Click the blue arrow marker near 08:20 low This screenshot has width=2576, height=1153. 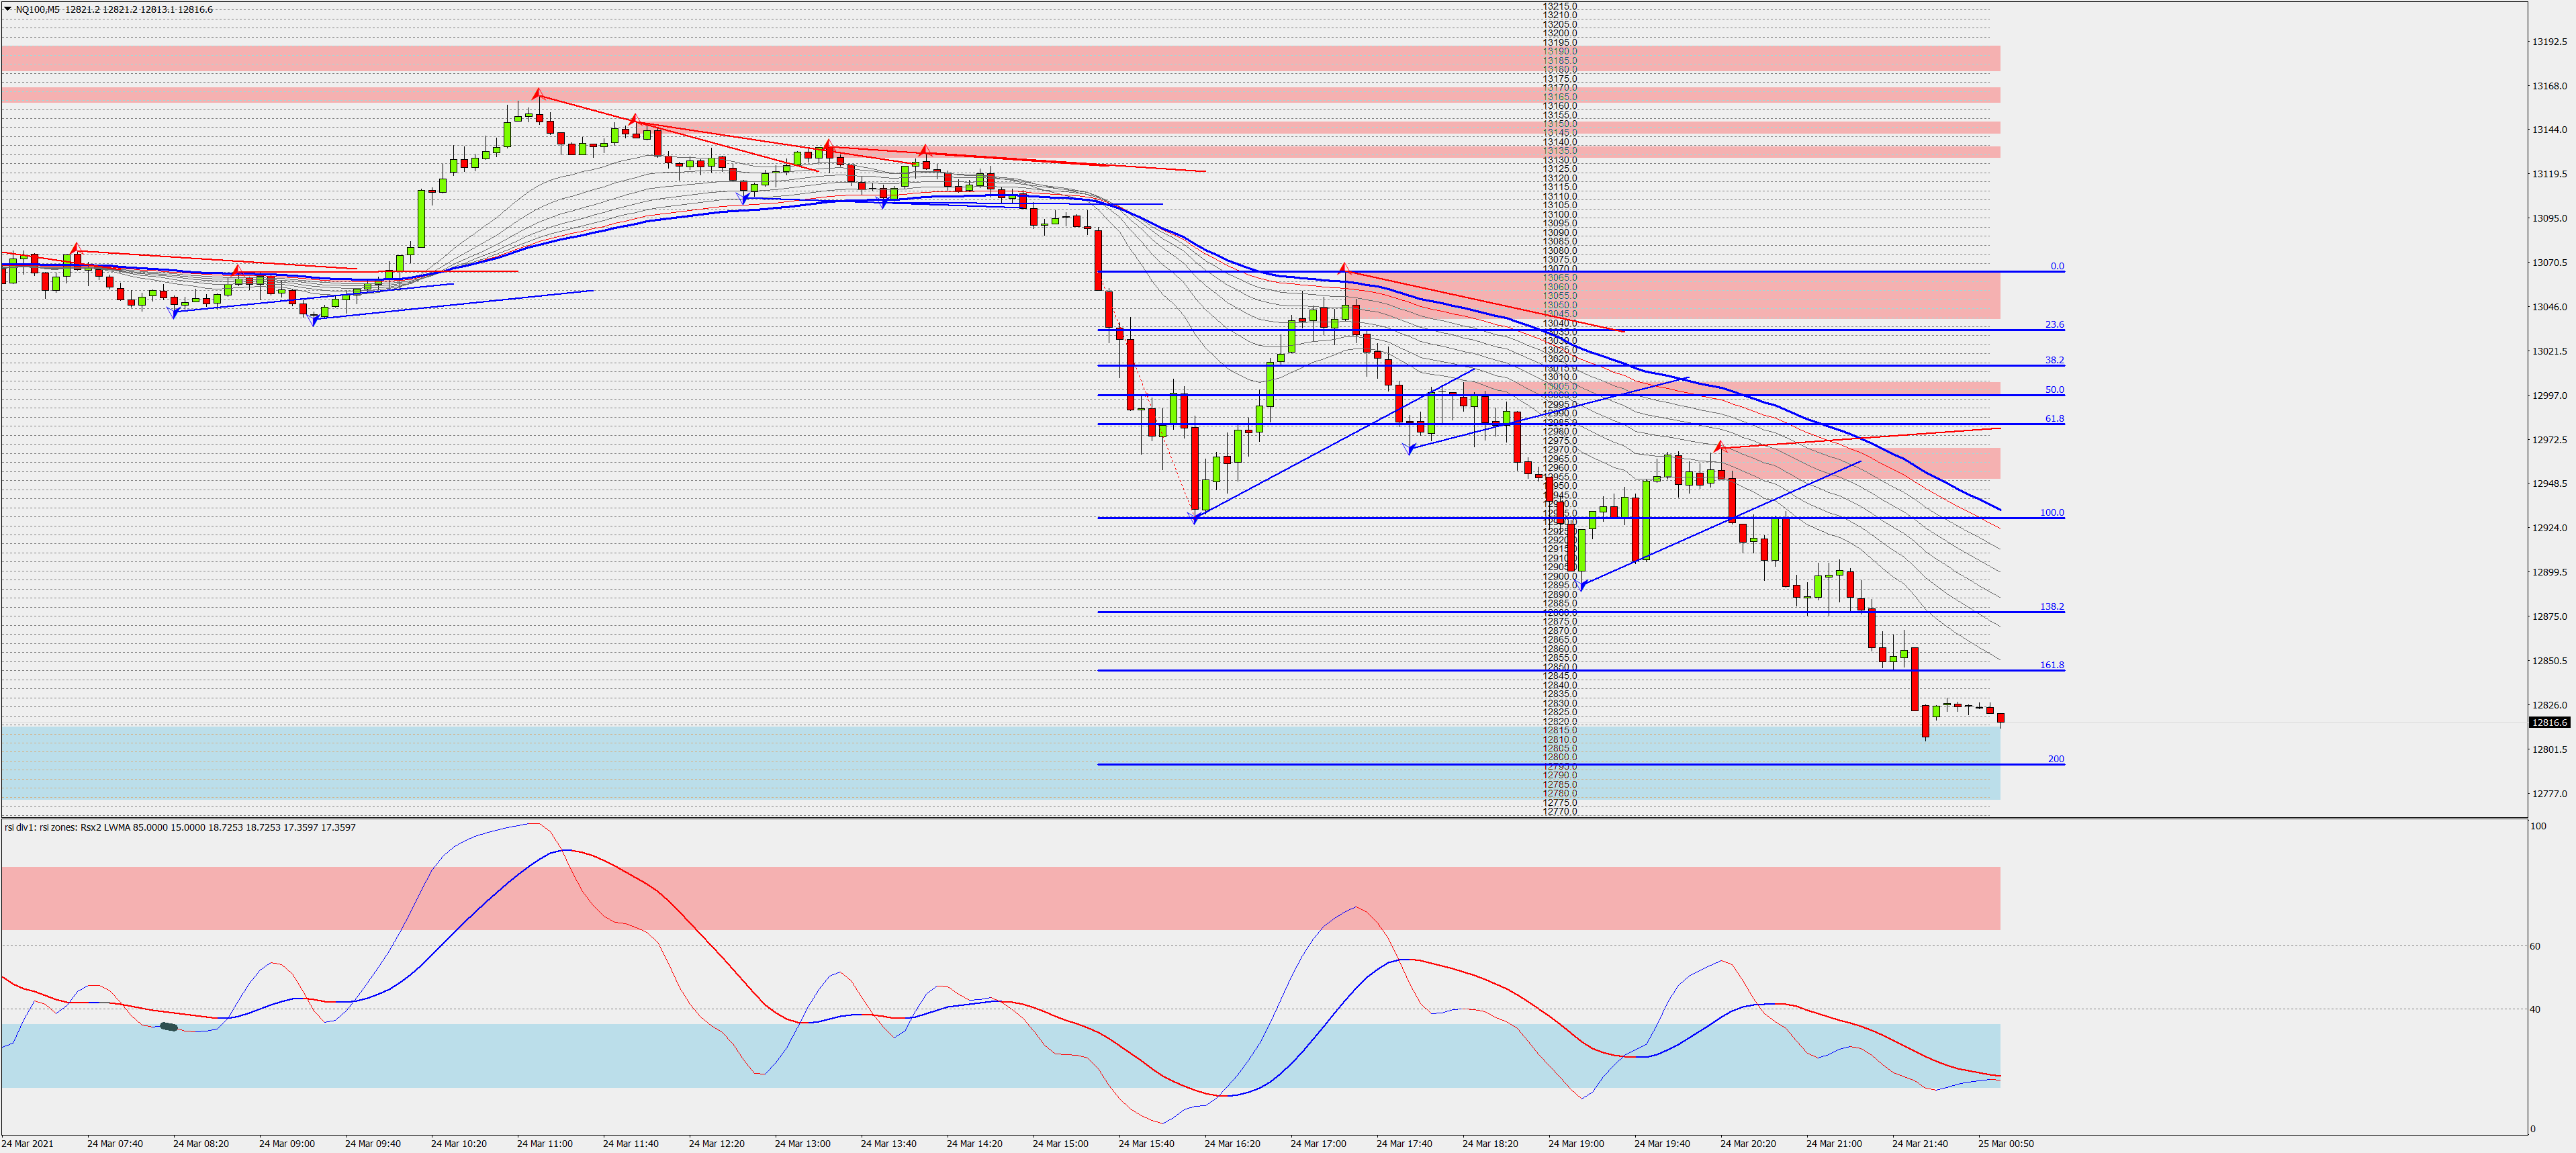point(175,313)
